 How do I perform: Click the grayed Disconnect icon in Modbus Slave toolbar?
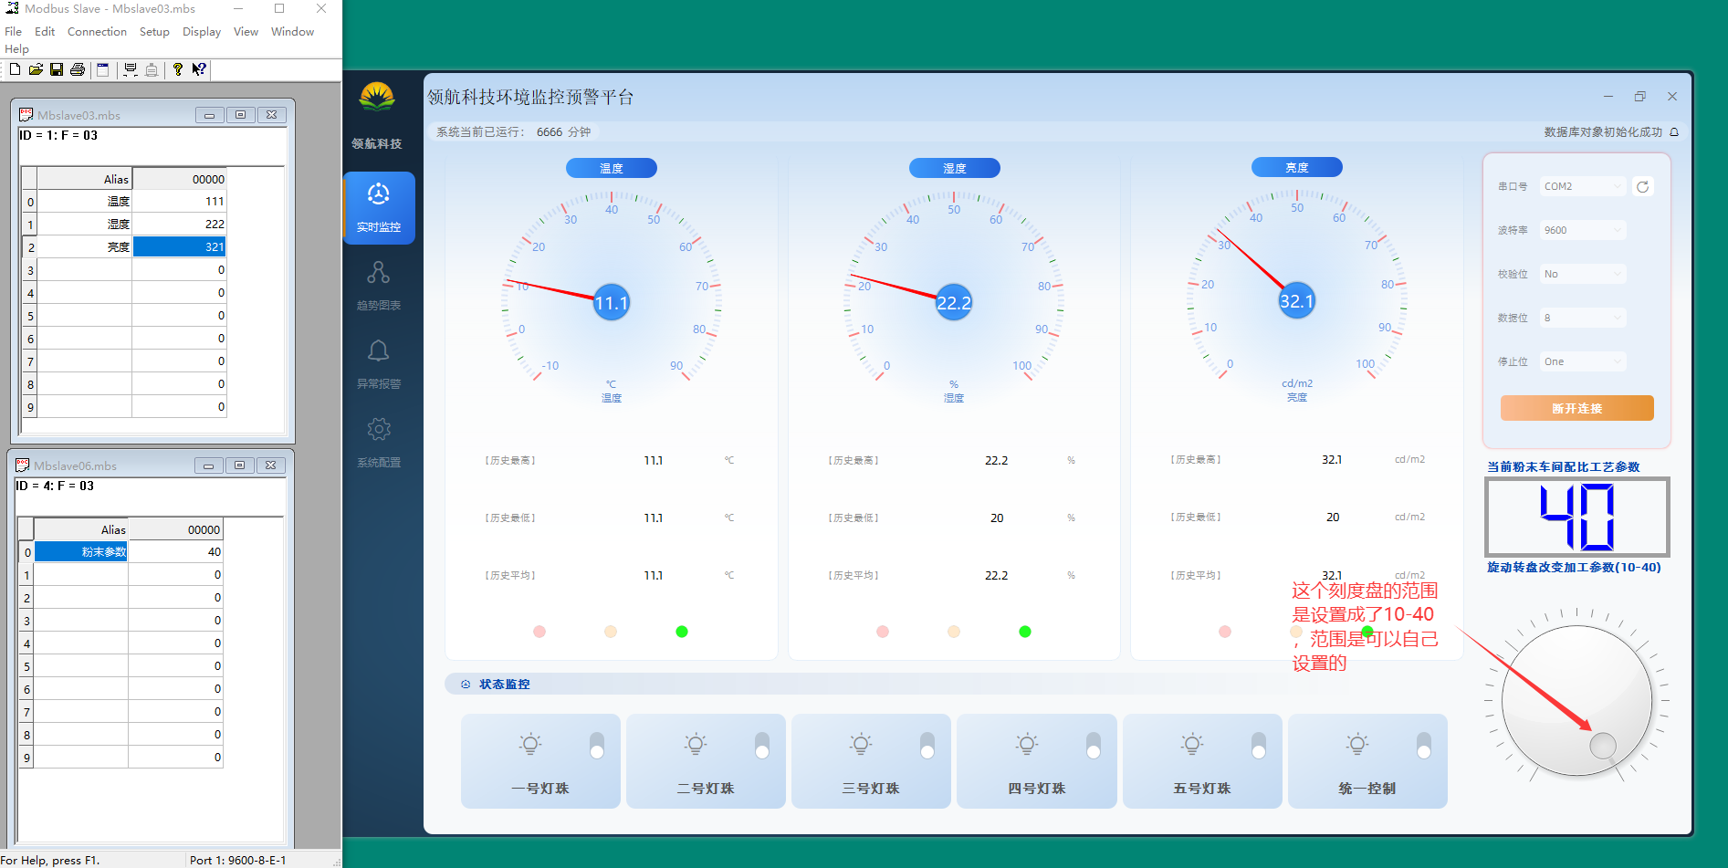[152, 69]
